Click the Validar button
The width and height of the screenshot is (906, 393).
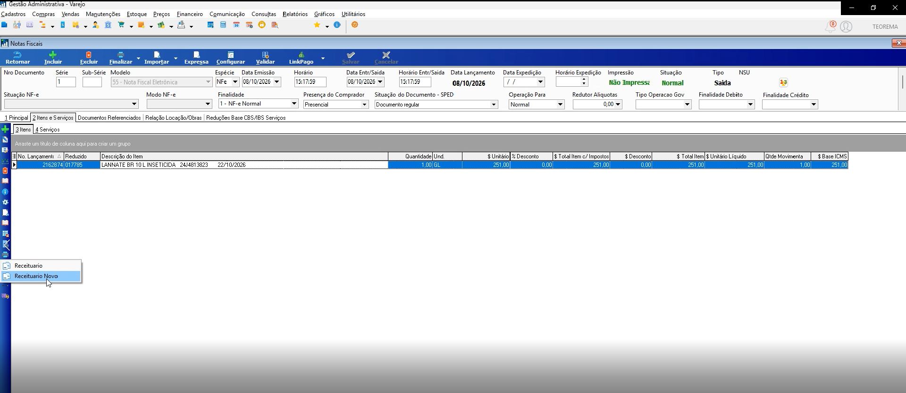point(265,58)
